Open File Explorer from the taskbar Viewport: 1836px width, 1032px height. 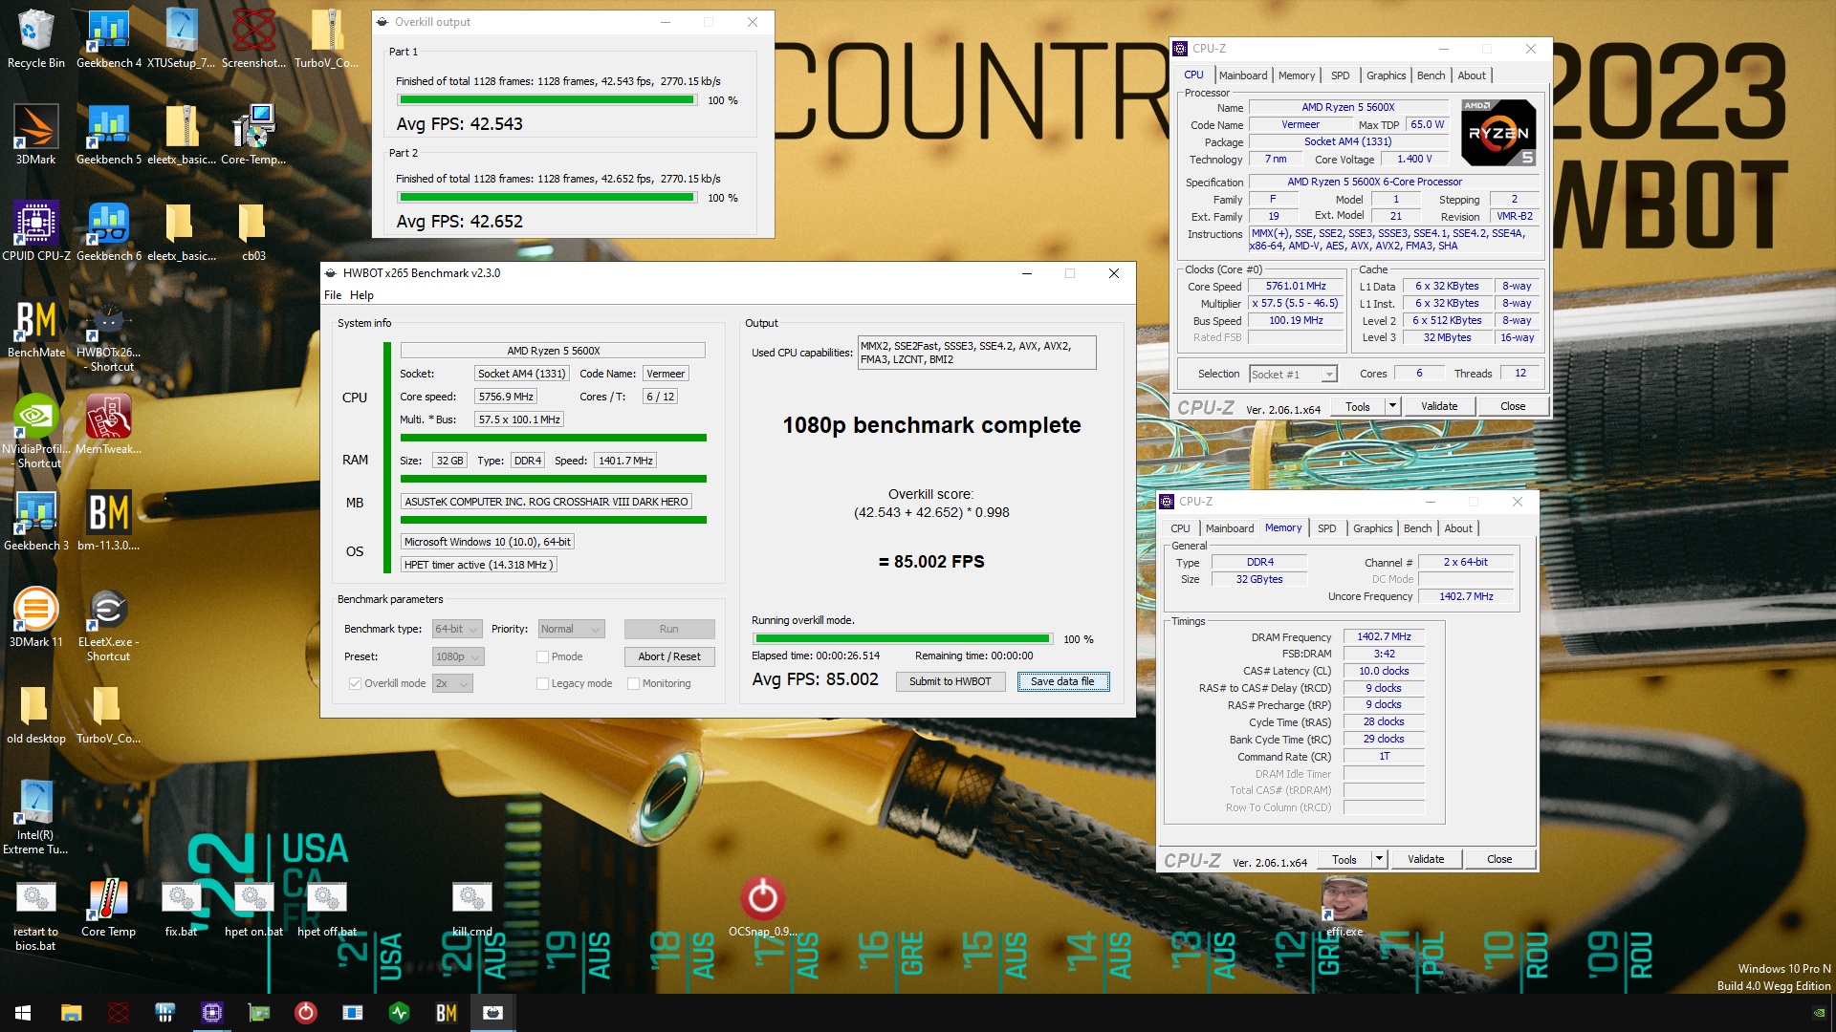pos(71,1013)
